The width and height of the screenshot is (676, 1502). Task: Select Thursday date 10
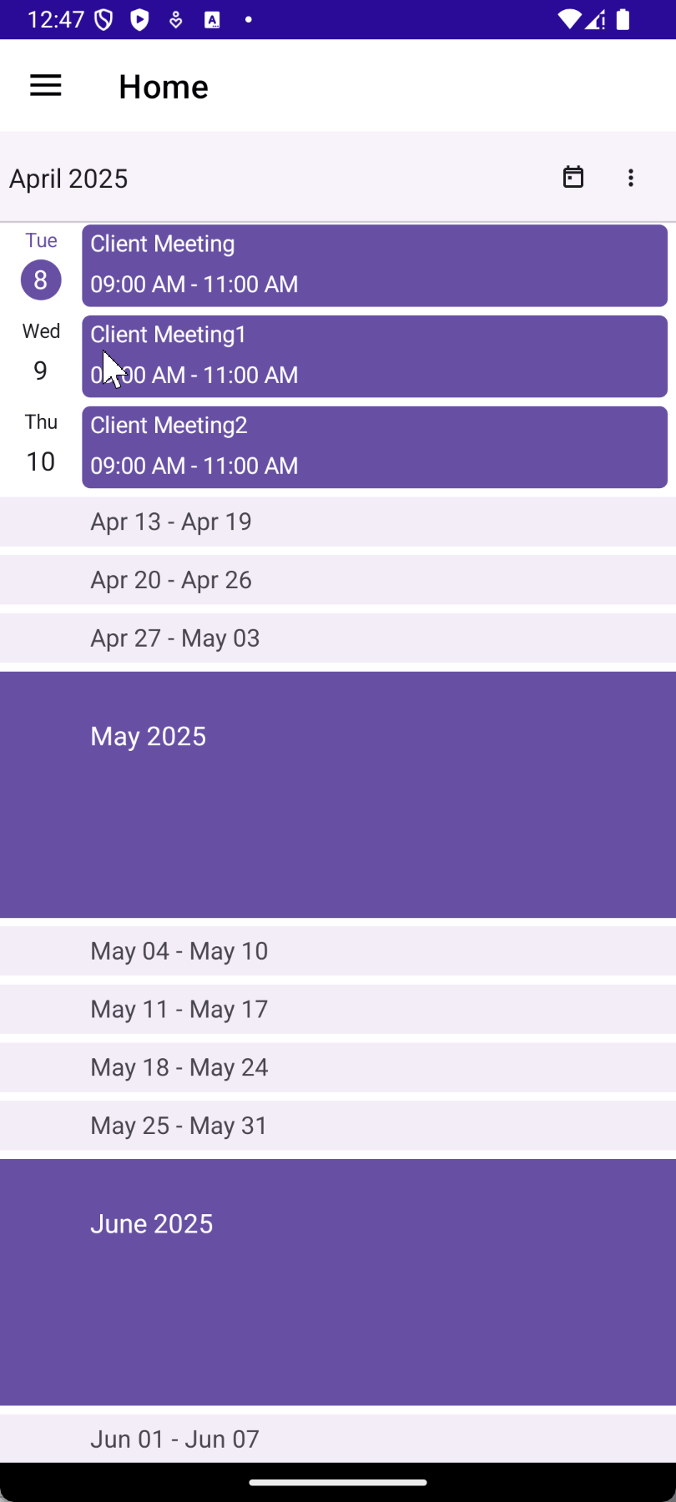pos(41,461)
